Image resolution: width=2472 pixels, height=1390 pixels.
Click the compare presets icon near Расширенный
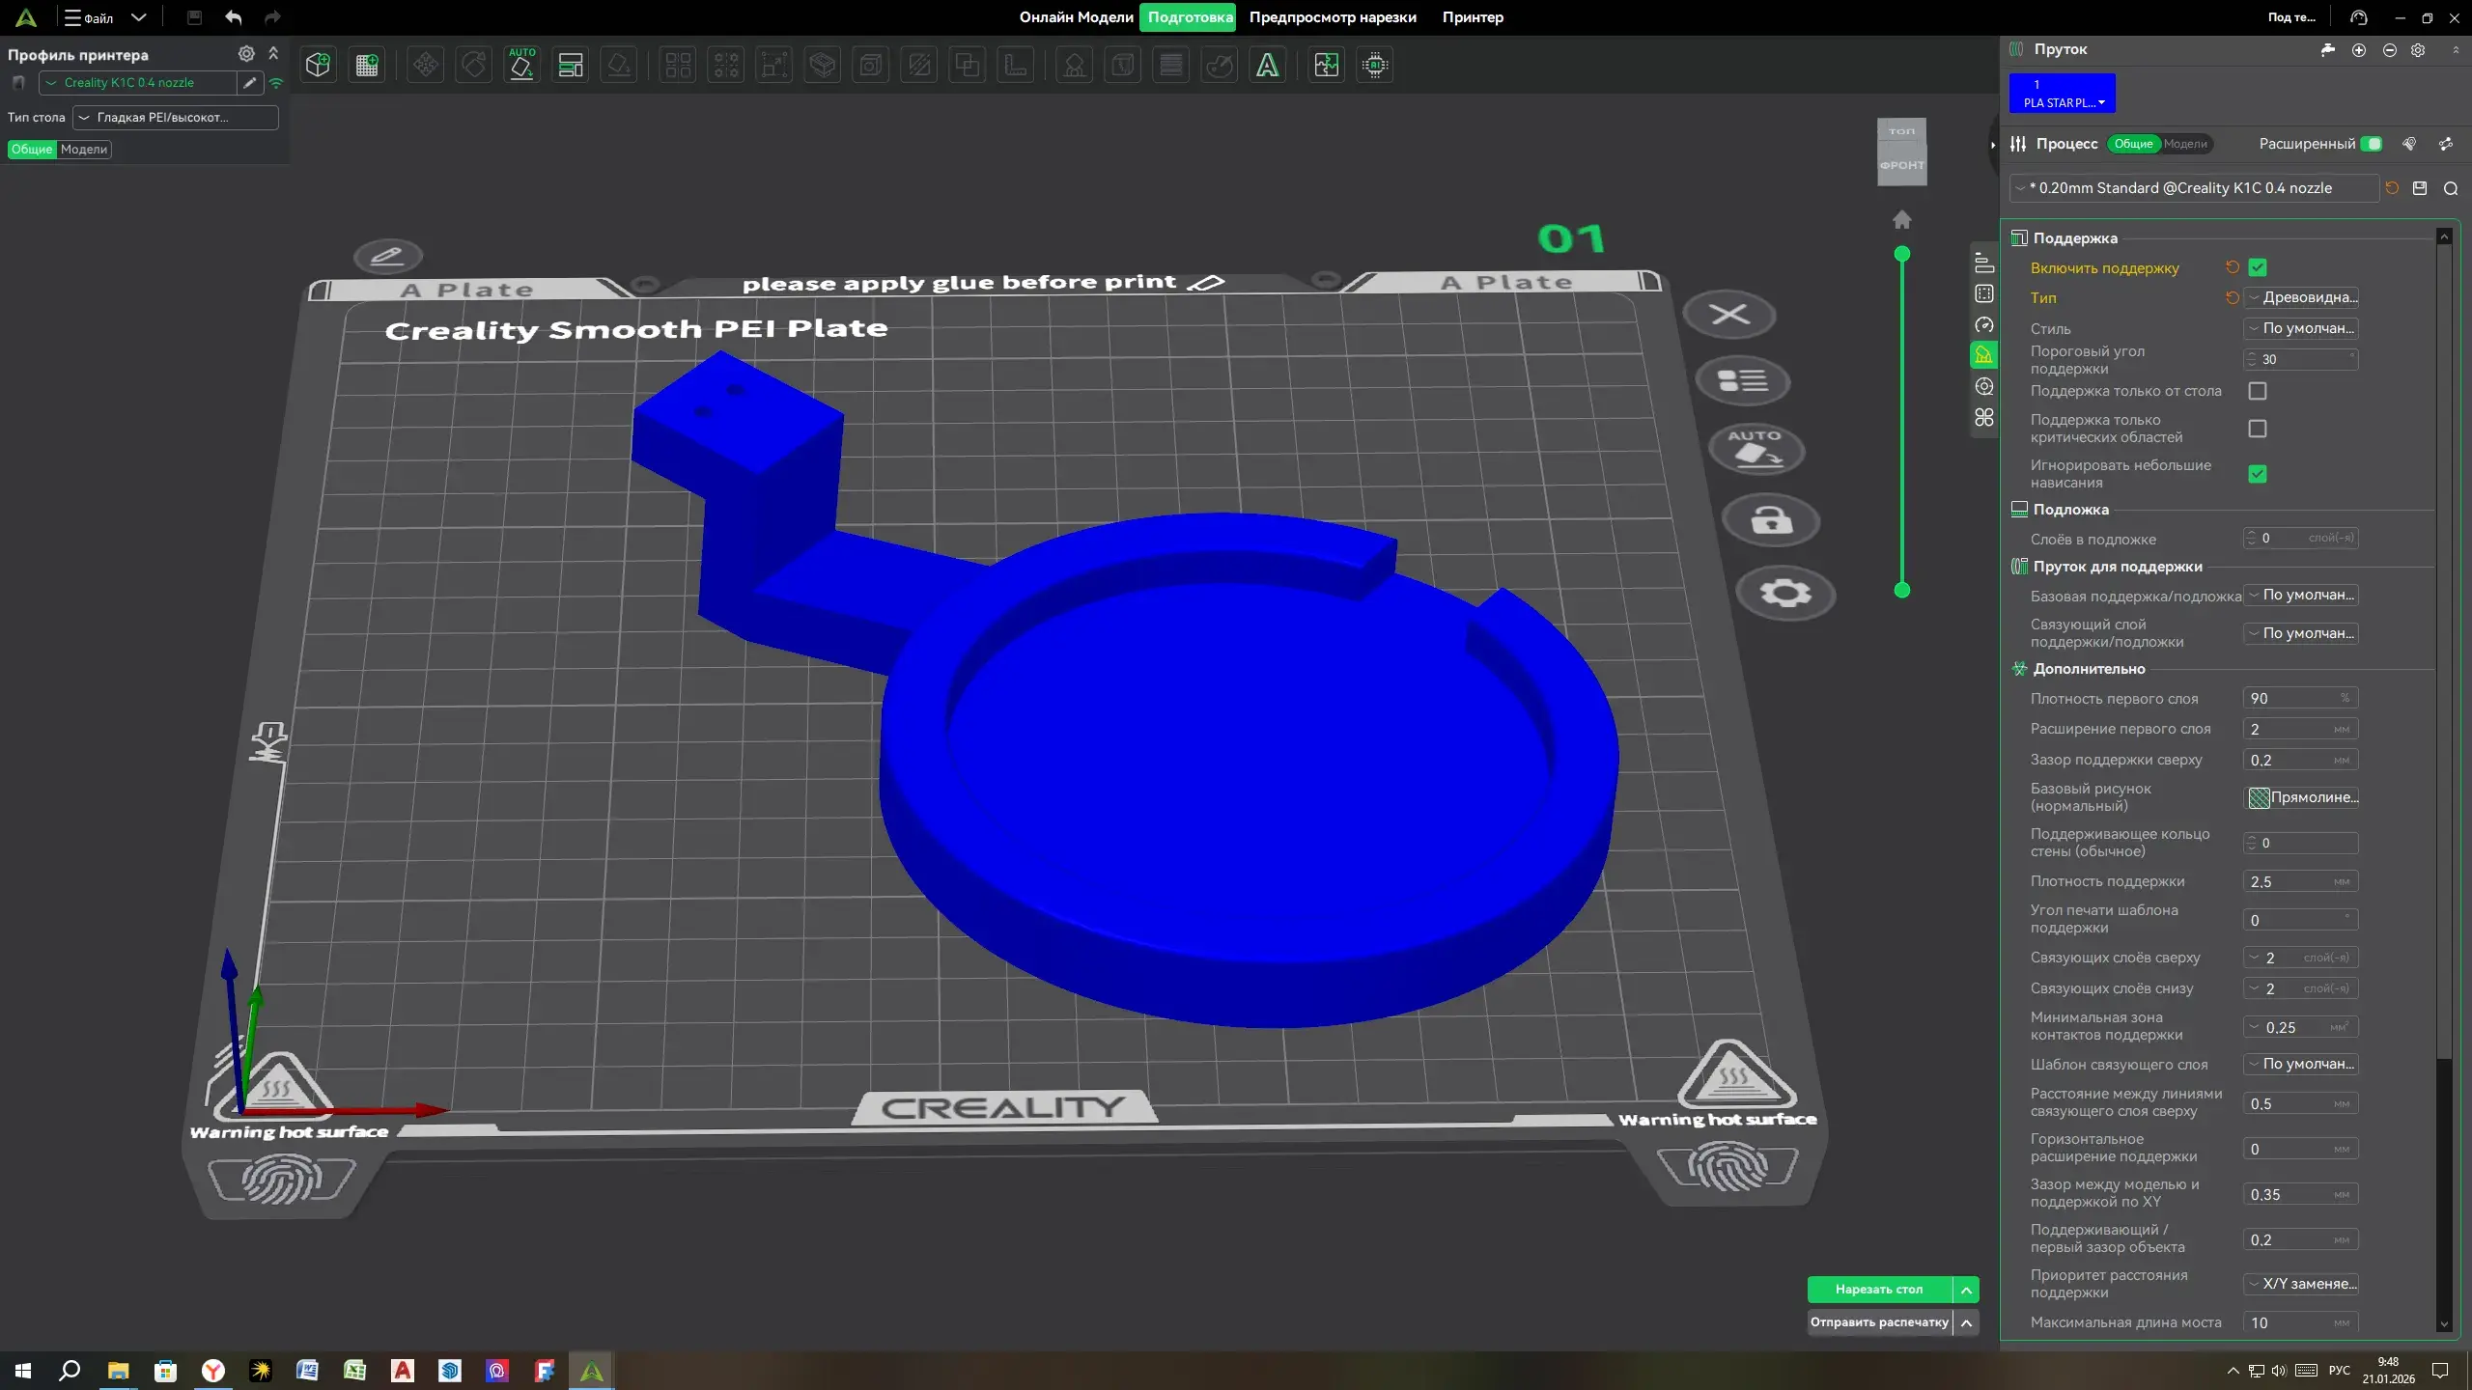point(2446,144)
